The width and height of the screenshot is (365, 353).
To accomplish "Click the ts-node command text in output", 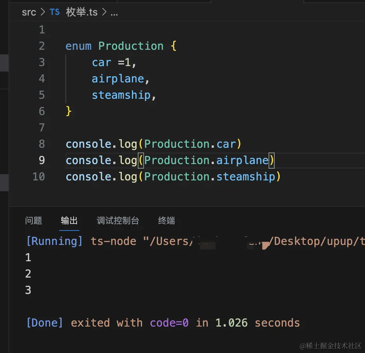I will (x=113, y=241).
